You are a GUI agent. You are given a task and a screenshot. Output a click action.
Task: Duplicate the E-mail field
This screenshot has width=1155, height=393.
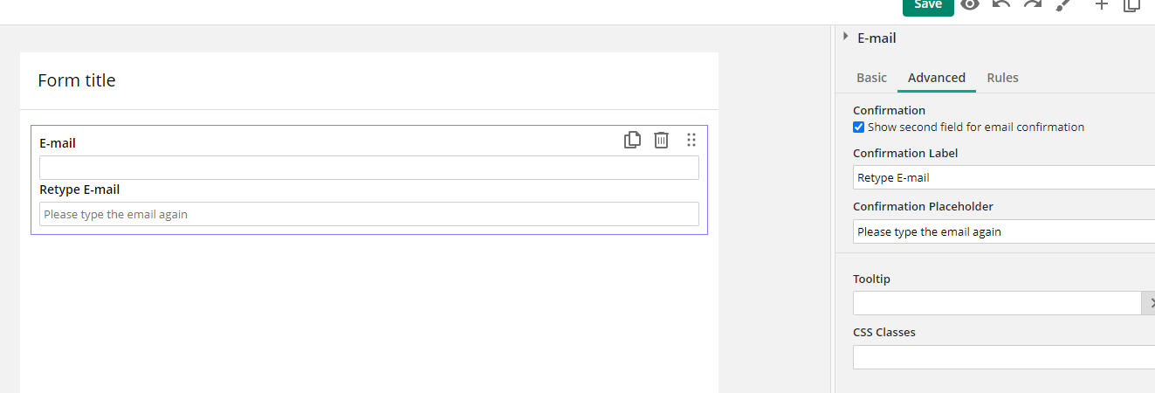click(633, 140)
